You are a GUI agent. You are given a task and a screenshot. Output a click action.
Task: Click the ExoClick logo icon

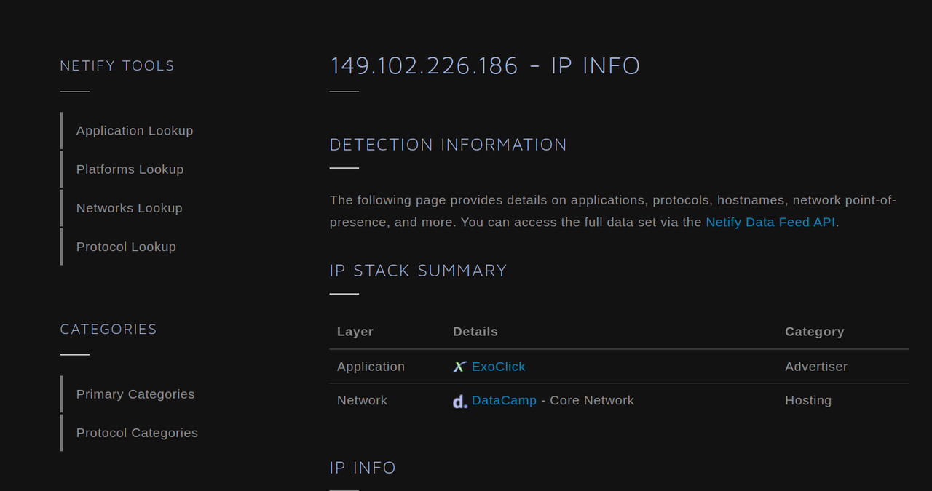(459, 367)
